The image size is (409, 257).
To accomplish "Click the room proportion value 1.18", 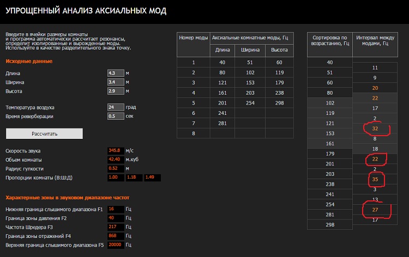I will pos(134,178).
